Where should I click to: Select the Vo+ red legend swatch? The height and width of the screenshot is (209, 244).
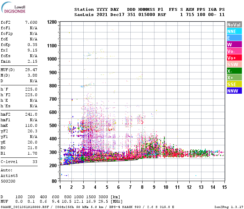(x=234, y=58)
